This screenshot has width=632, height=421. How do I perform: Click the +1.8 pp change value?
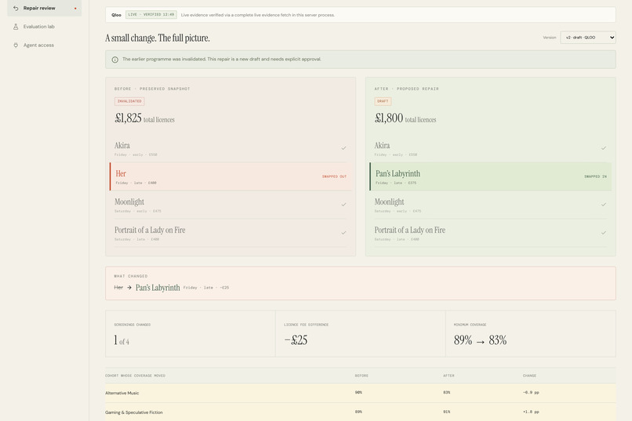tap(531, 412)
